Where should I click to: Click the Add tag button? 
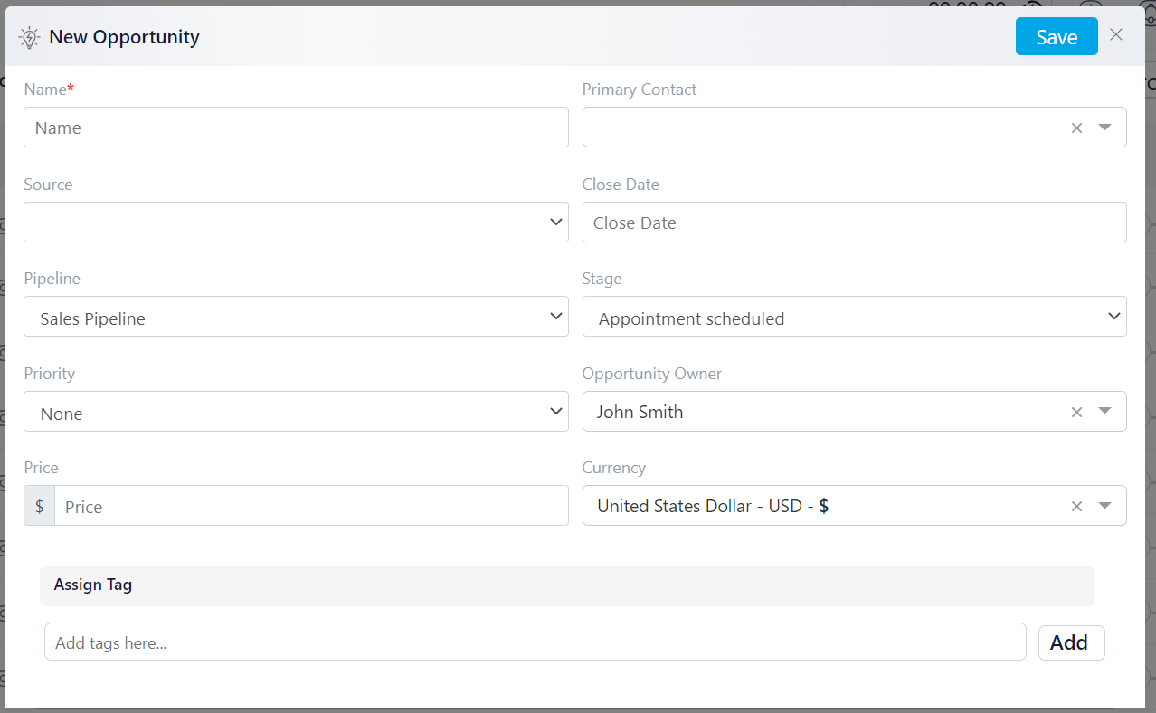tap(1071, 642)
